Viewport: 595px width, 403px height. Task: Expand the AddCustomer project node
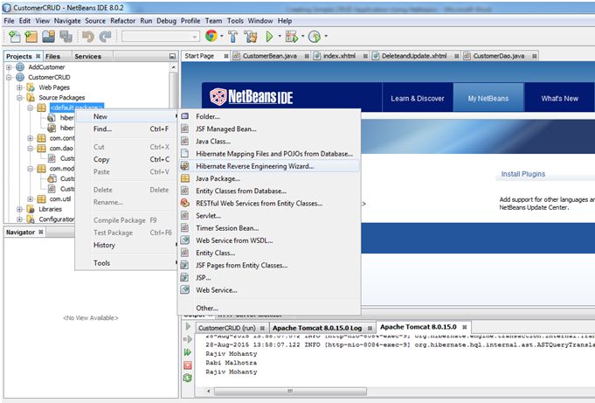point(9,67)
